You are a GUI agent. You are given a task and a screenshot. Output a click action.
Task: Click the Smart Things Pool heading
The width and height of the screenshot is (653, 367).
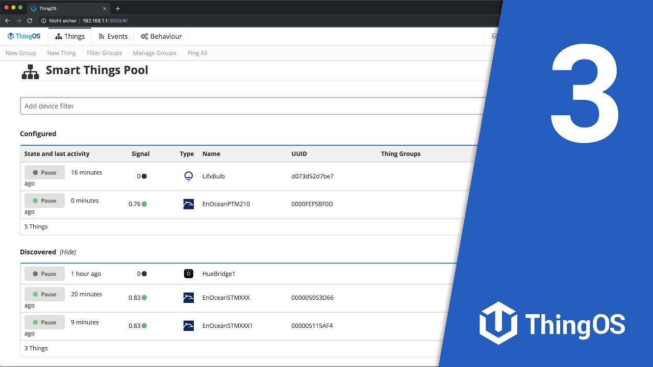[x=97, y=70]
